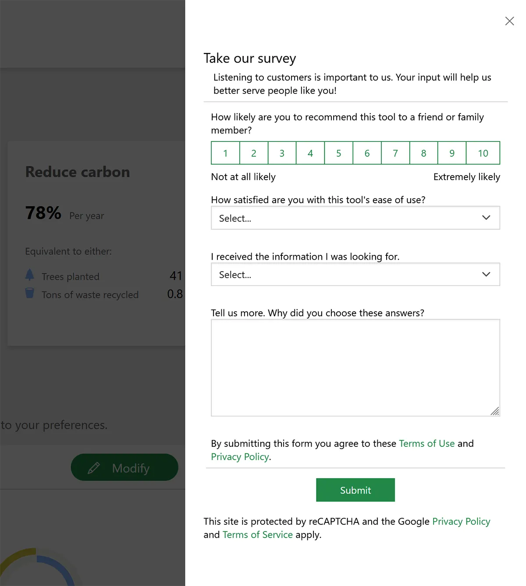Open the Google Terms of Service link
Image resolution: width=526 pixels, height=586 pixels.
coord(257,535)
